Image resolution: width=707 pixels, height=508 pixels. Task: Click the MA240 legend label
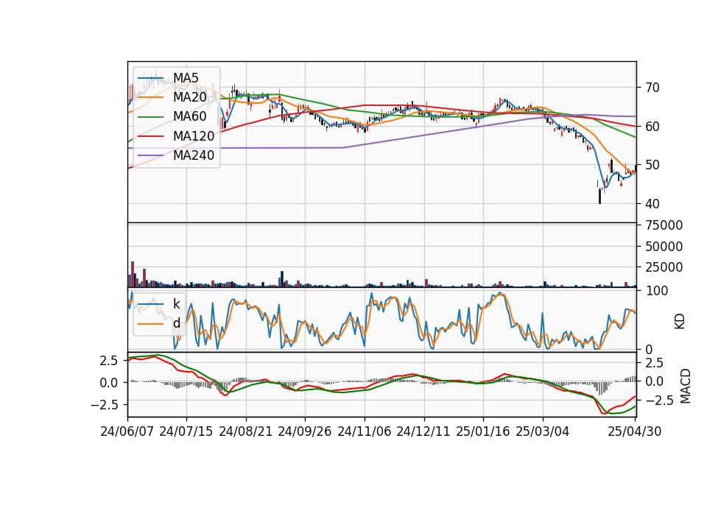click(x=194, y=155)
